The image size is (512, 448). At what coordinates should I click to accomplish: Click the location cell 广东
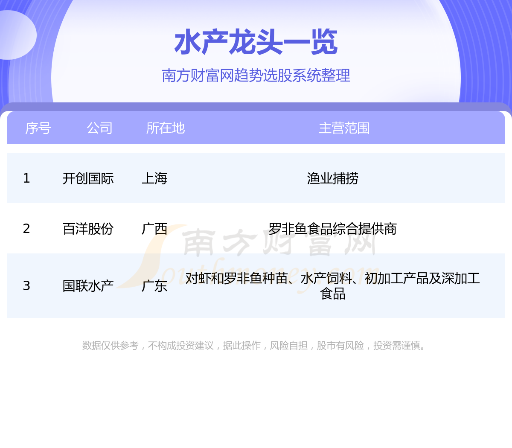154,286
